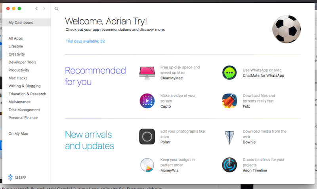Open Writing & Blogging category

tap(25, 86)
